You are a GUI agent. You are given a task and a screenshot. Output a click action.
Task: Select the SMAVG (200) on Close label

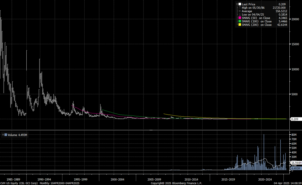pos(257,25)
